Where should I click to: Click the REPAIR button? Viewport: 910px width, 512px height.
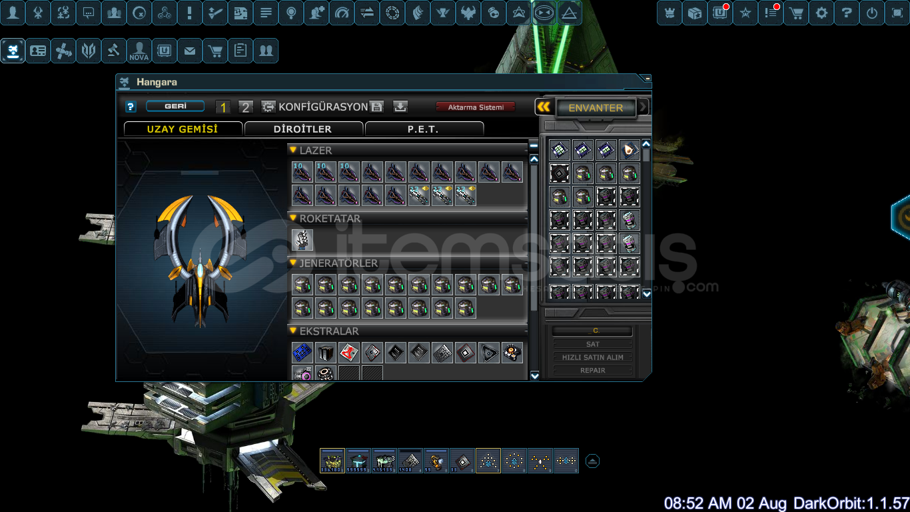tap(593, 370)
